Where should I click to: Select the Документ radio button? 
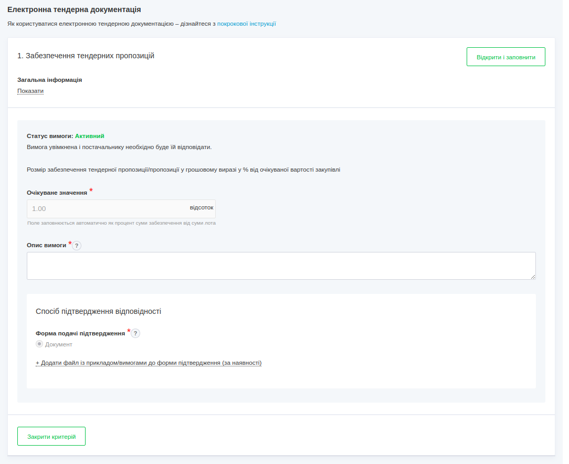tap(39, 344)
